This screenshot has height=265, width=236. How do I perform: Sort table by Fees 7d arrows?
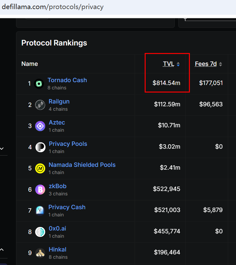click(x=220, y=64)
